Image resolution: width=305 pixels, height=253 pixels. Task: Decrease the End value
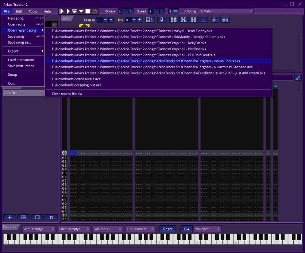pyautogui.click(x=134, y=20)
